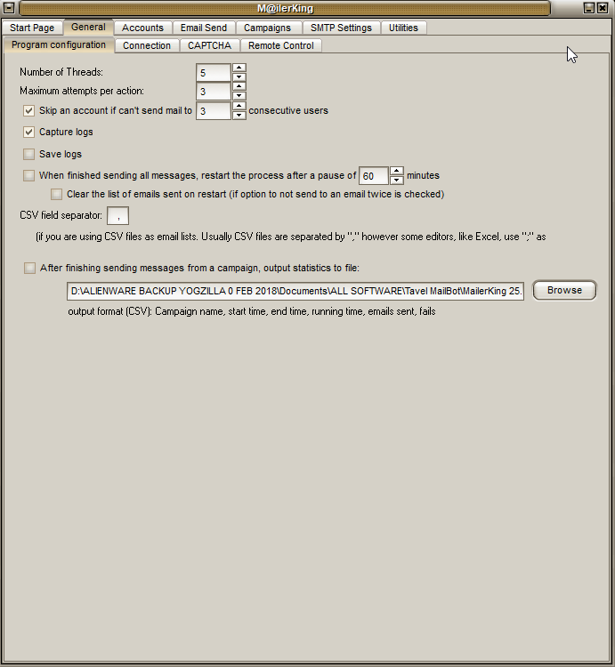Open the Start Page tab
The height and width of the screenshot is (667, 615).
click(32, 28)
